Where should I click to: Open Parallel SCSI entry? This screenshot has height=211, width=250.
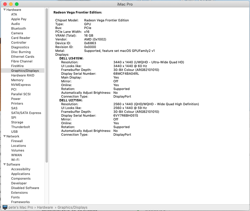tap(21, 94)
